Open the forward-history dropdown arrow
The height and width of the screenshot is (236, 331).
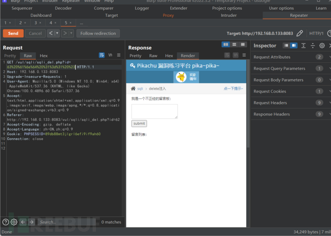coord(71,34)
